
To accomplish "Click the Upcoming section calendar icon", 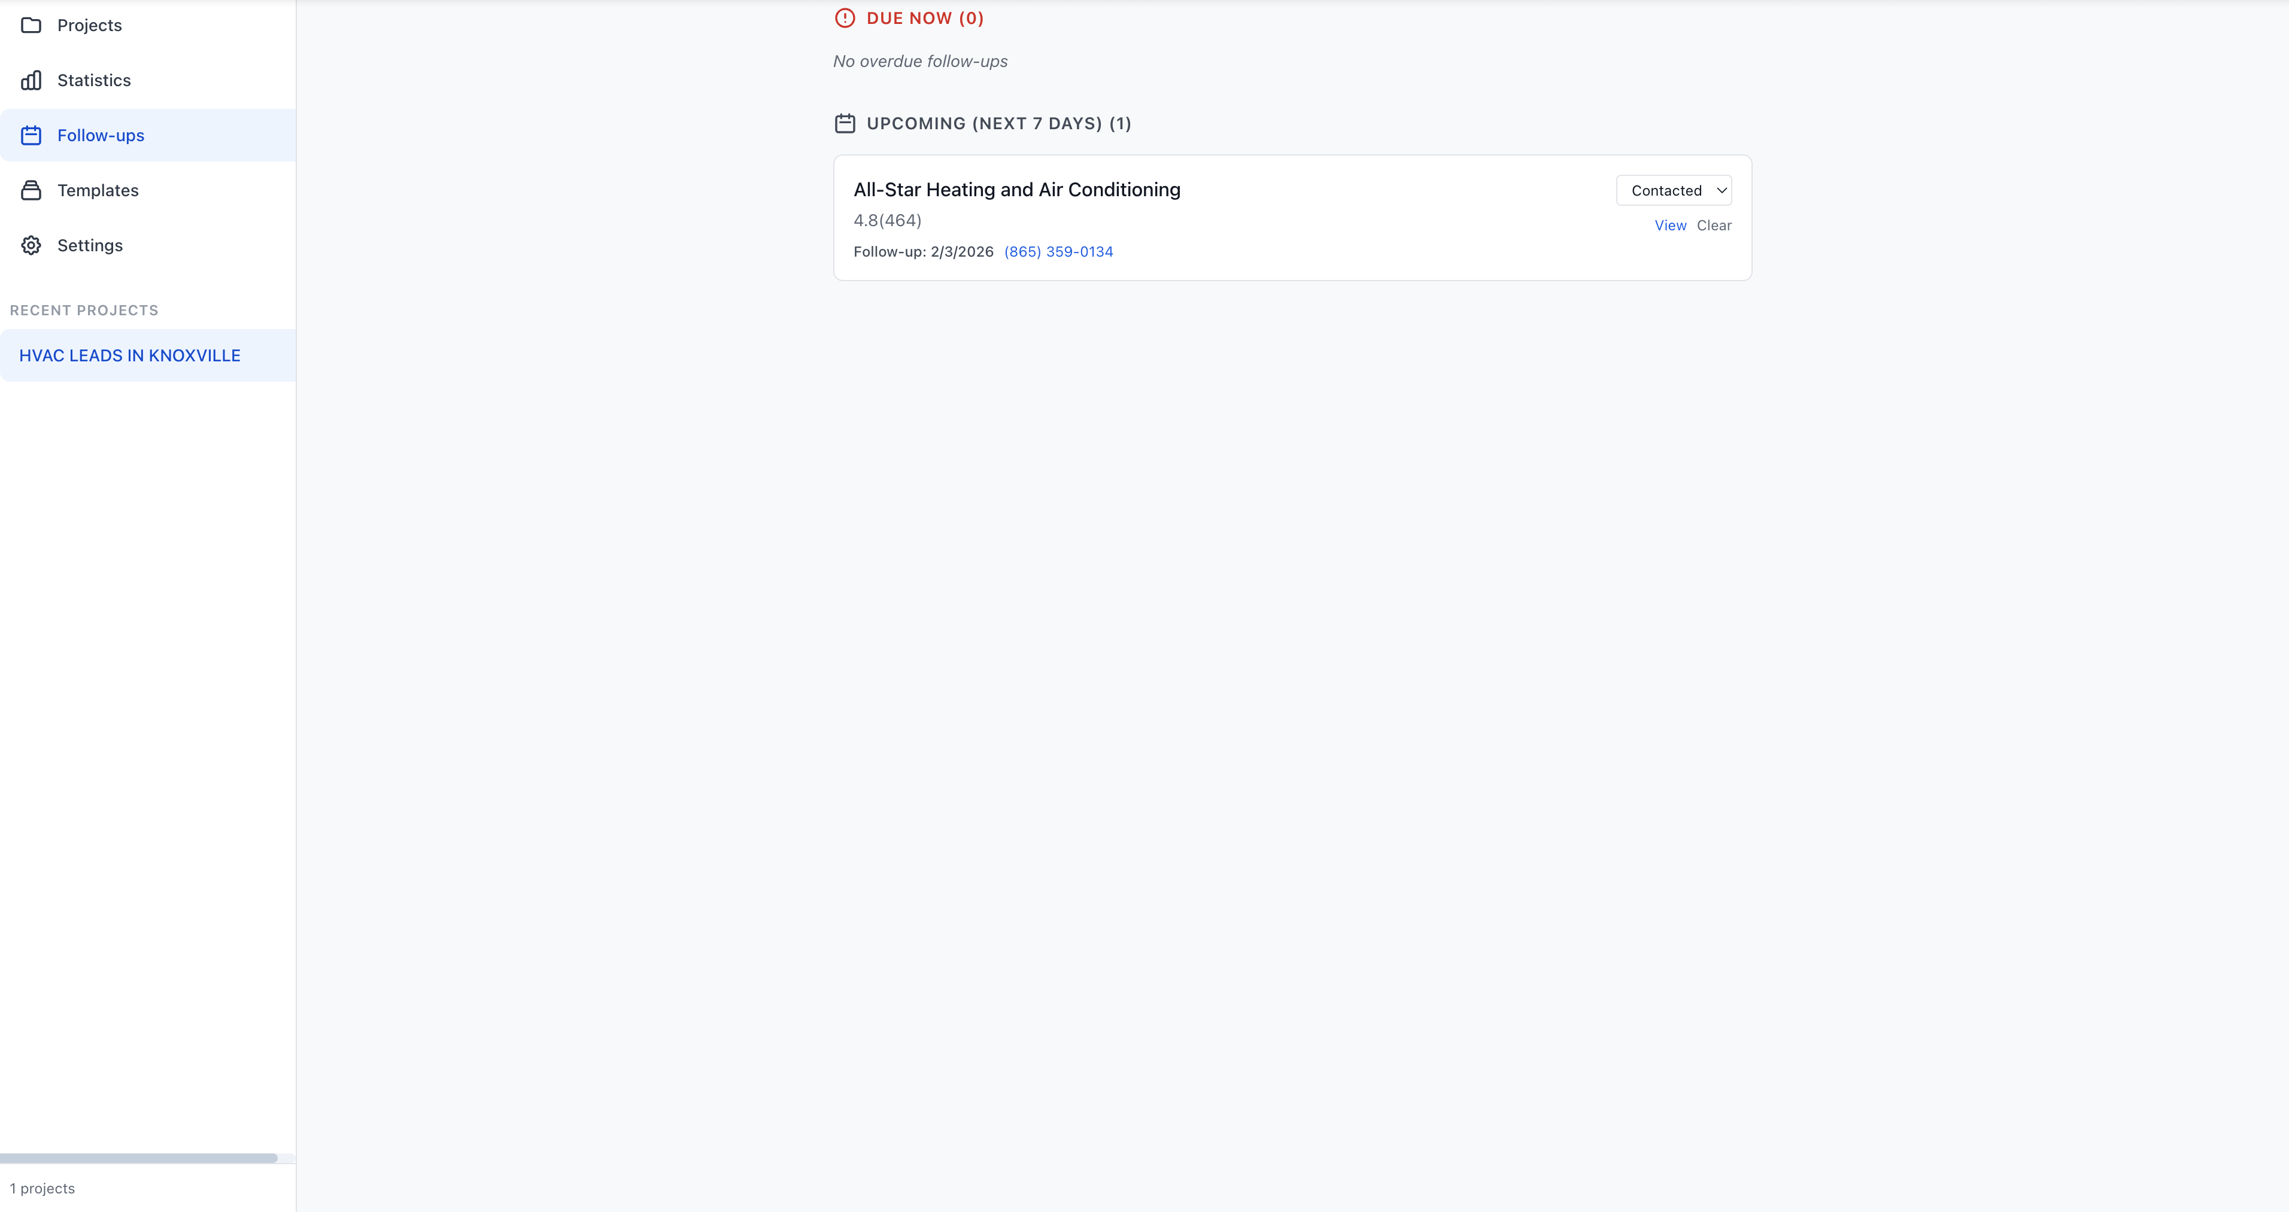I will [x=844, y=123].
